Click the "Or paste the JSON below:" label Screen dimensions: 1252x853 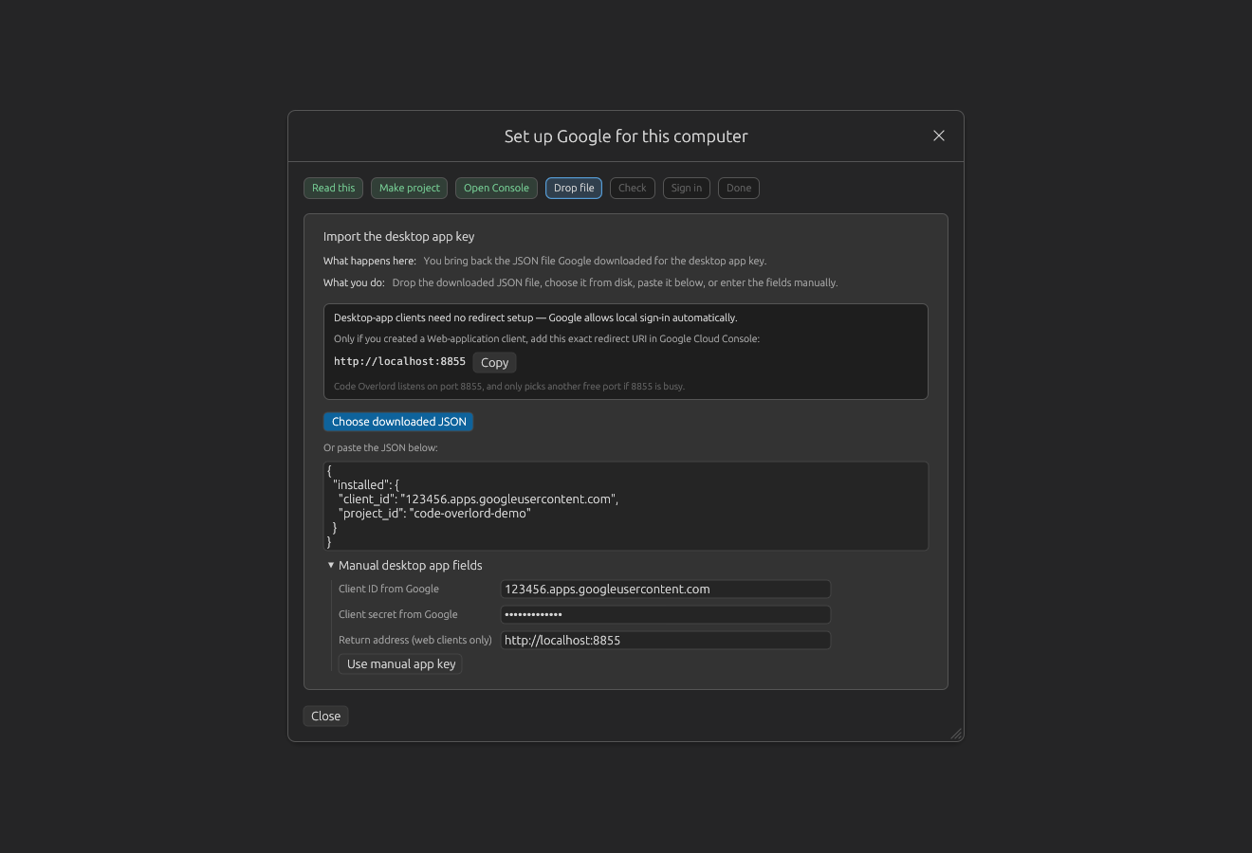click(380, 447)
